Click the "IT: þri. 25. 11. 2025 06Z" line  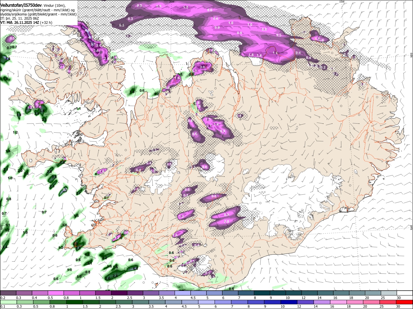pyautogui.click(x=20, y=18)
